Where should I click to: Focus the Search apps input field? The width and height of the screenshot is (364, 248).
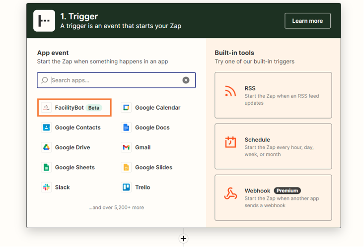click(116, 80)
